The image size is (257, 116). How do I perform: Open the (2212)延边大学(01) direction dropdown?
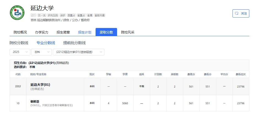coord(79,52)
